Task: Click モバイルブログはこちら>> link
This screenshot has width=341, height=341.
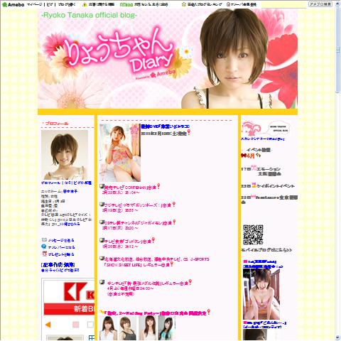Action: (x=266, y=250)
